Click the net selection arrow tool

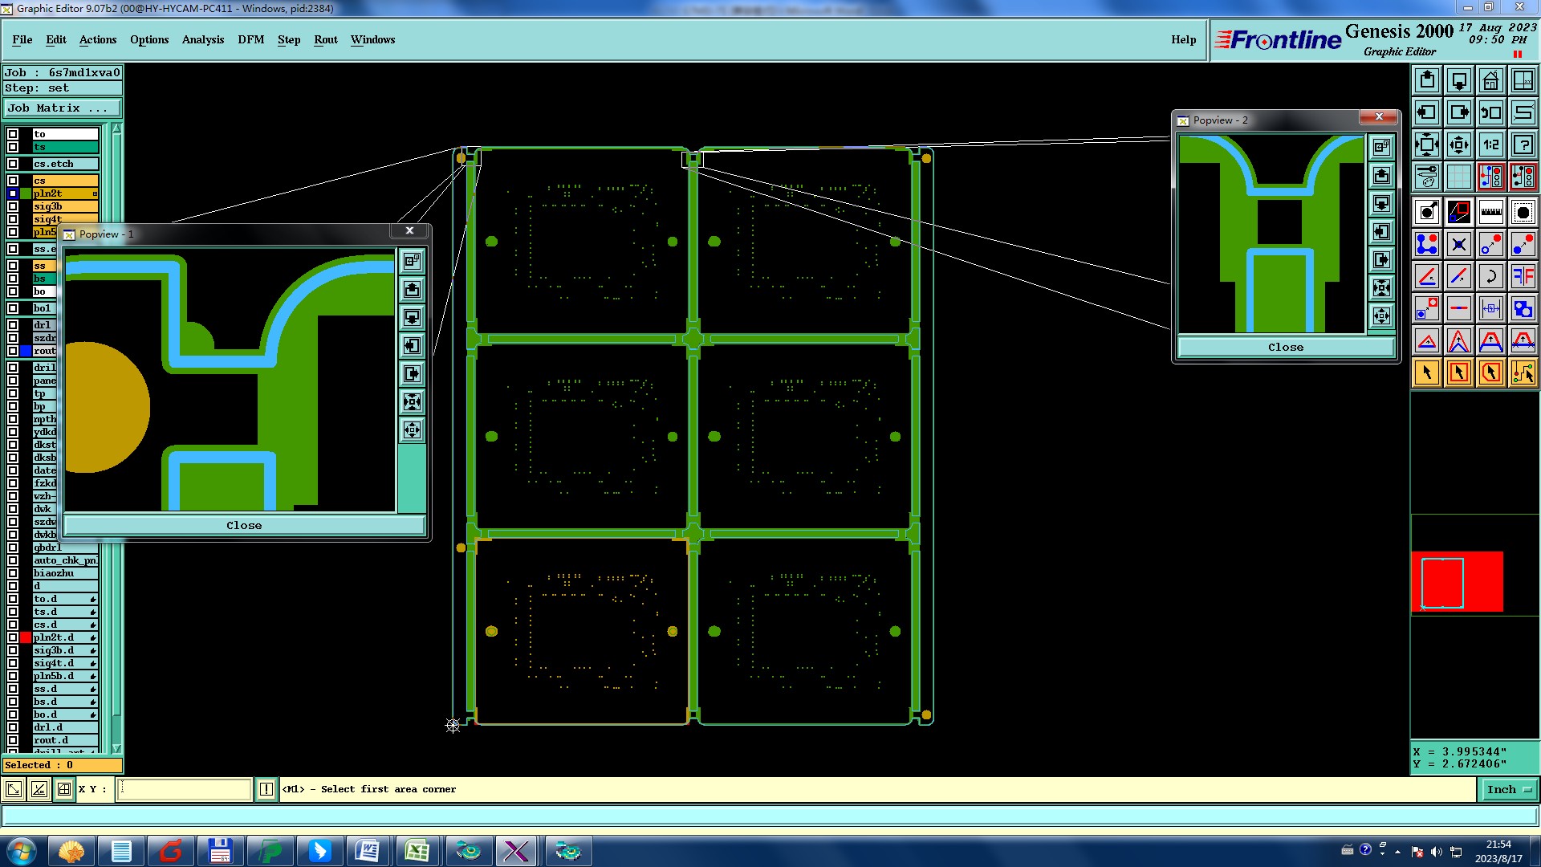1523,372
